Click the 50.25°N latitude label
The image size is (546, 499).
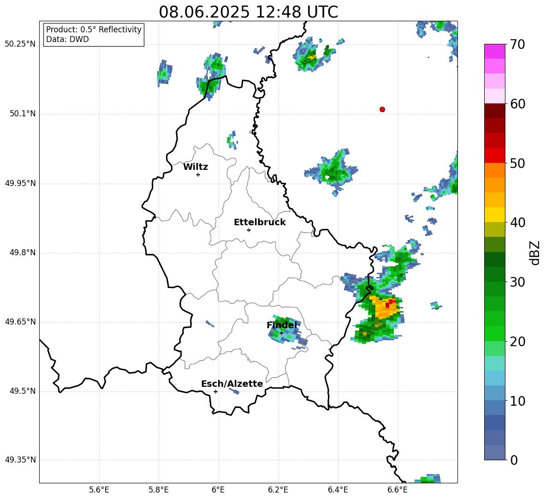(20, 44)
